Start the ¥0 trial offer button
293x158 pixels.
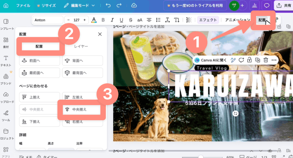coord(195,5)
